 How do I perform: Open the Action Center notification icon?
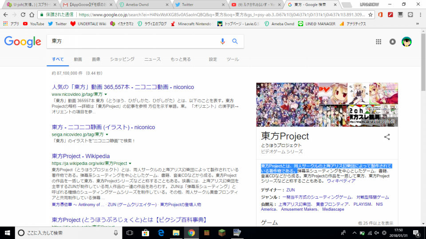tap(417, 233)
